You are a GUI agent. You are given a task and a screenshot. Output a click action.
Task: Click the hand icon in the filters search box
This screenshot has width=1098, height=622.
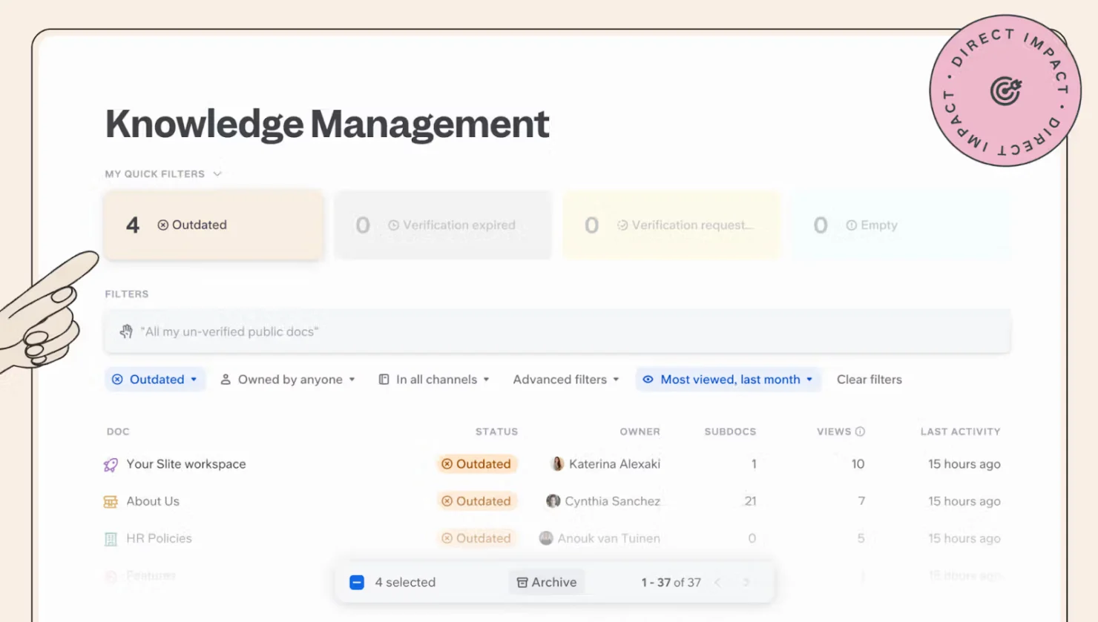pos(127,331)
